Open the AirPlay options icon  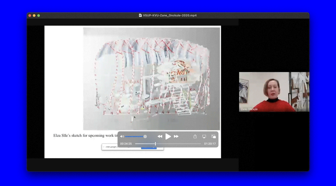click(204, 136)
